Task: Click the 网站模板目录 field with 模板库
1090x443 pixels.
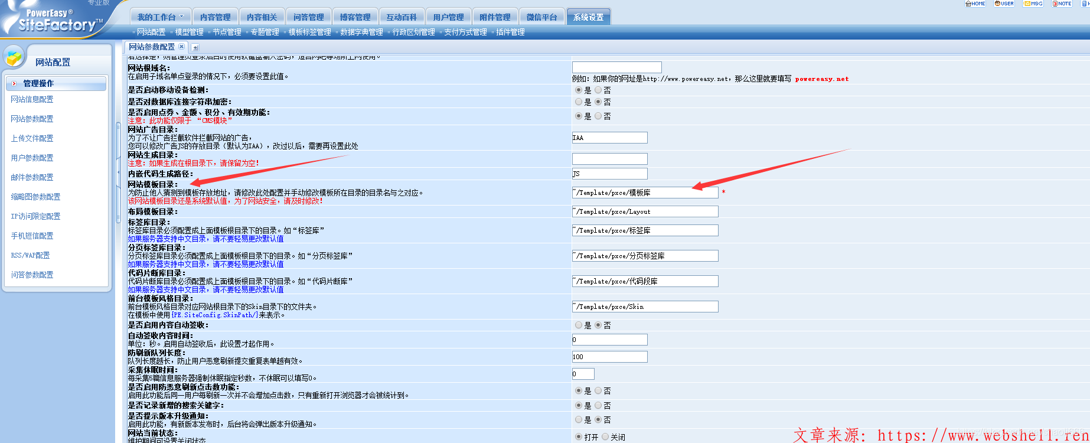Action: pyautogui.click(x=645, y=193)
